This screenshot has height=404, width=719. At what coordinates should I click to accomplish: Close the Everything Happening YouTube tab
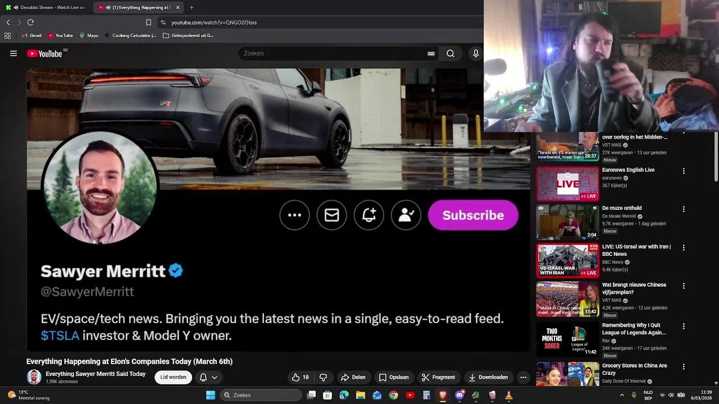178,7
